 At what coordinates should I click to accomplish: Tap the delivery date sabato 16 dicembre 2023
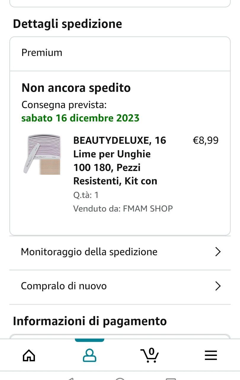point(80,118)
